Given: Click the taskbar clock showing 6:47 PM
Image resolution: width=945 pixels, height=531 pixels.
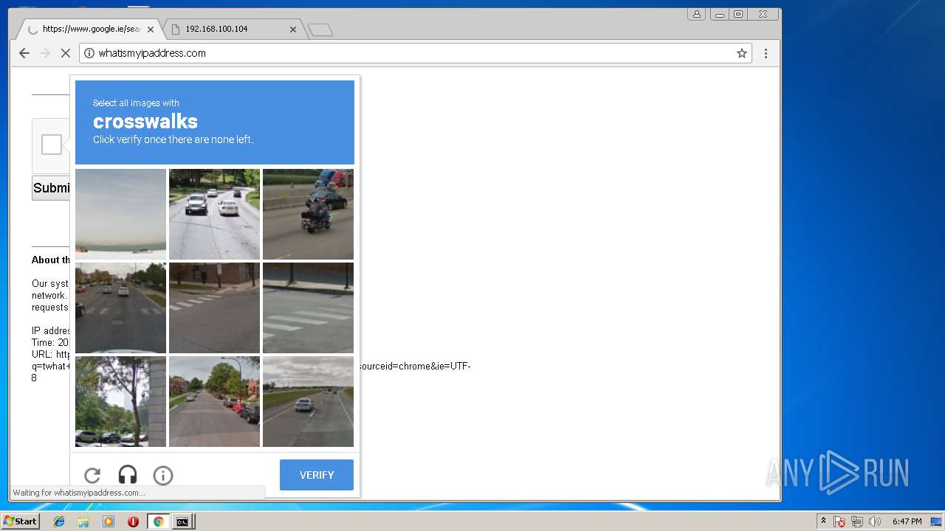Looking at the screenshot, I should coord(907,521).
